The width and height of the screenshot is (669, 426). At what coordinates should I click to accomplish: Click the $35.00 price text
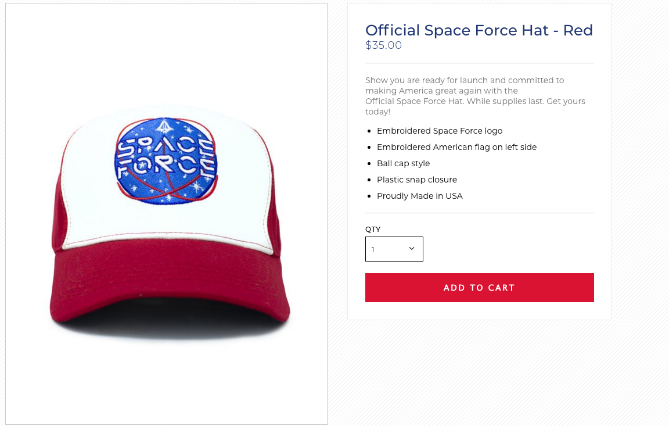pyautogui.click(x=383, y=45)
